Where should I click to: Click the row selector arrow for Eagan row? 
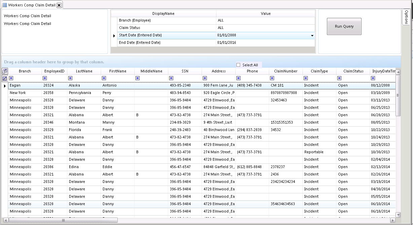coord(5,86)
